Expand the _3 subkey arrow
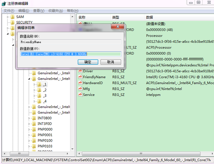 (34, 96)
